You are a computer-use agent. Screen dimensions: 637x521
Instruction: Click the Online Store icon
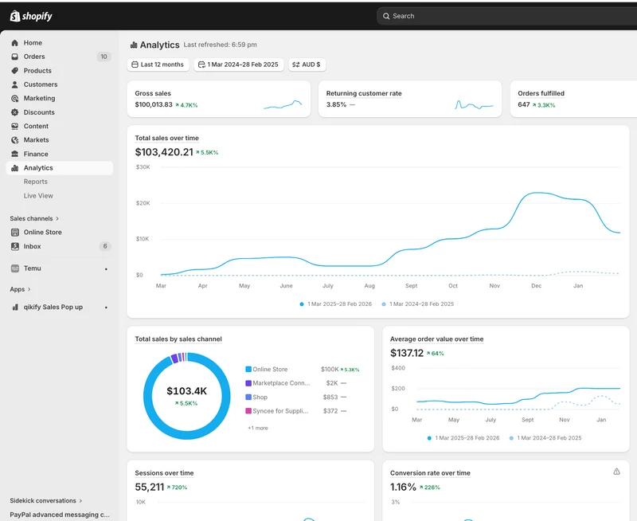(15, 232)
